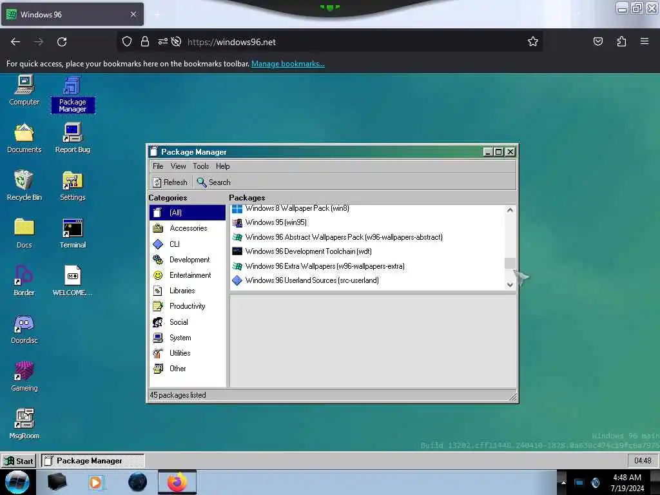Open the WELCOME markdown file icon
This screenshot has height=495, width=660.
72,281
